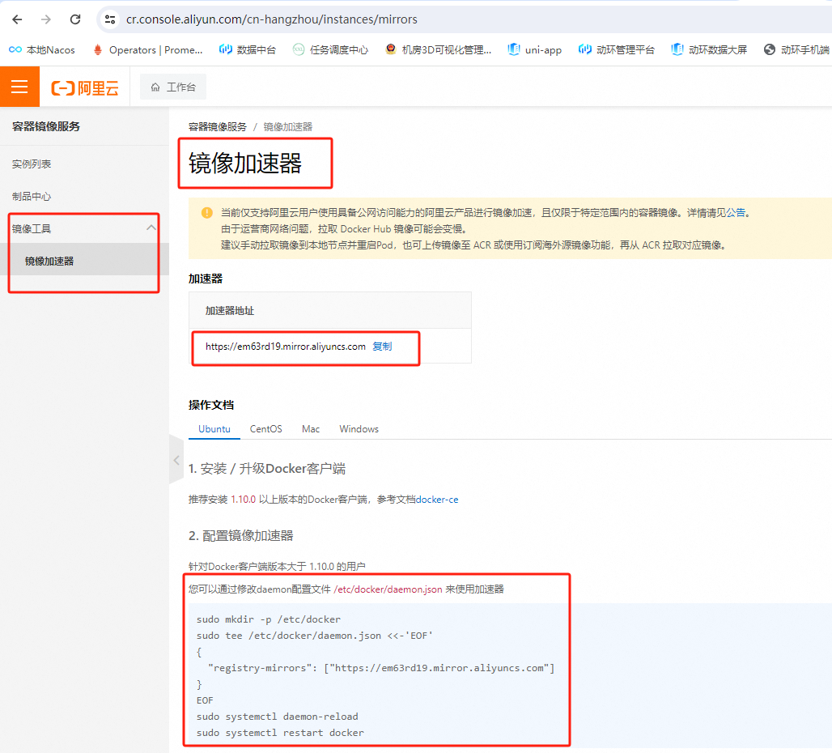Click the browser forward arrow
The height and width of the screenshot is (753, 832).
(x=46, y=19)
